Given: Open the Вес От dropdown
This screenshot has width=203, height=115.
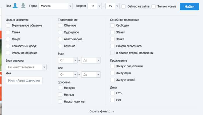Looking at the screenshot, I should coord(68,75).
